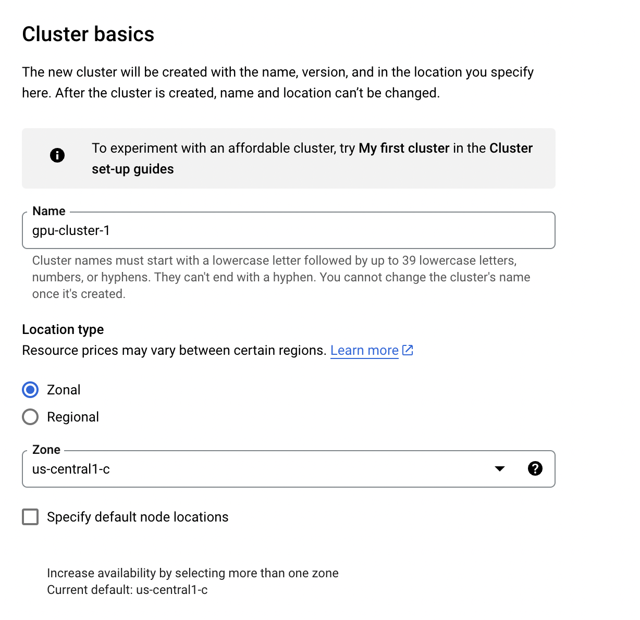Click the Name field label
The image size is (640, 620).
pos(49,211)
